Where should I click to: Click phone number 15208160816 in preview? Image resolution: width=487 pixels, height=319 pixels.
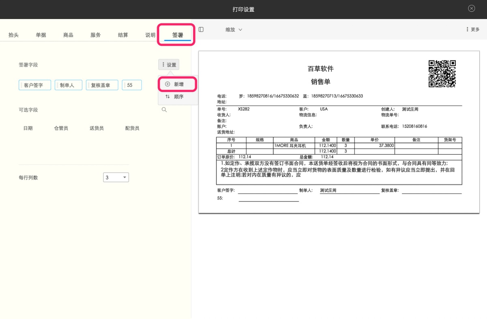414,126
